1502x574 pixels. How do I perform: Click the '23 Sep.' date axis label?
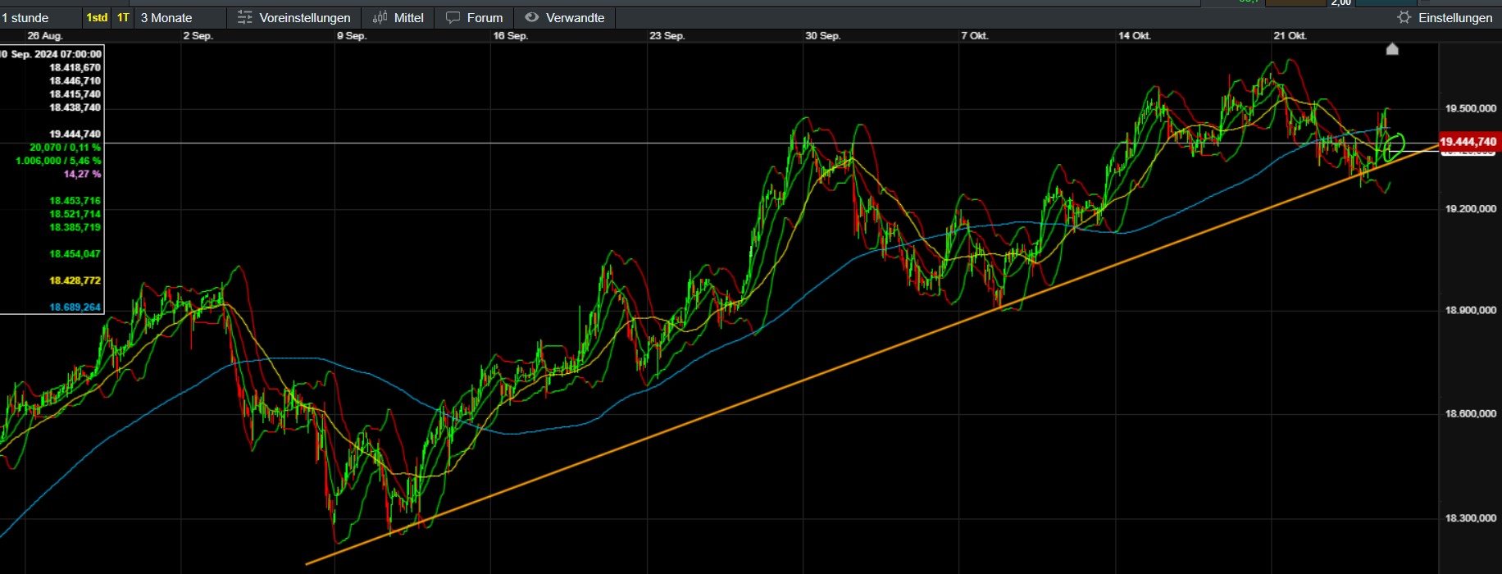[x=667, y=36]
